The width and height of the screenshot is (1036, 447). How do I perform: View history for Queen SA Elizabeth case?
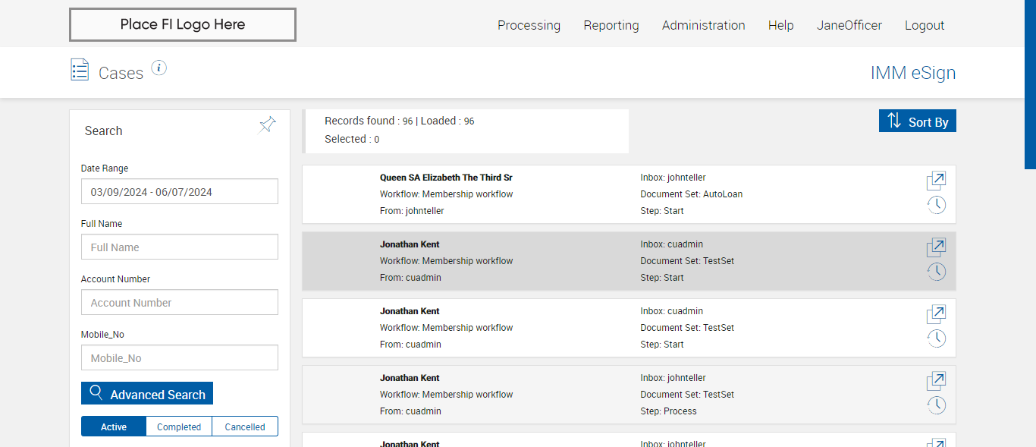click(937, 205)
